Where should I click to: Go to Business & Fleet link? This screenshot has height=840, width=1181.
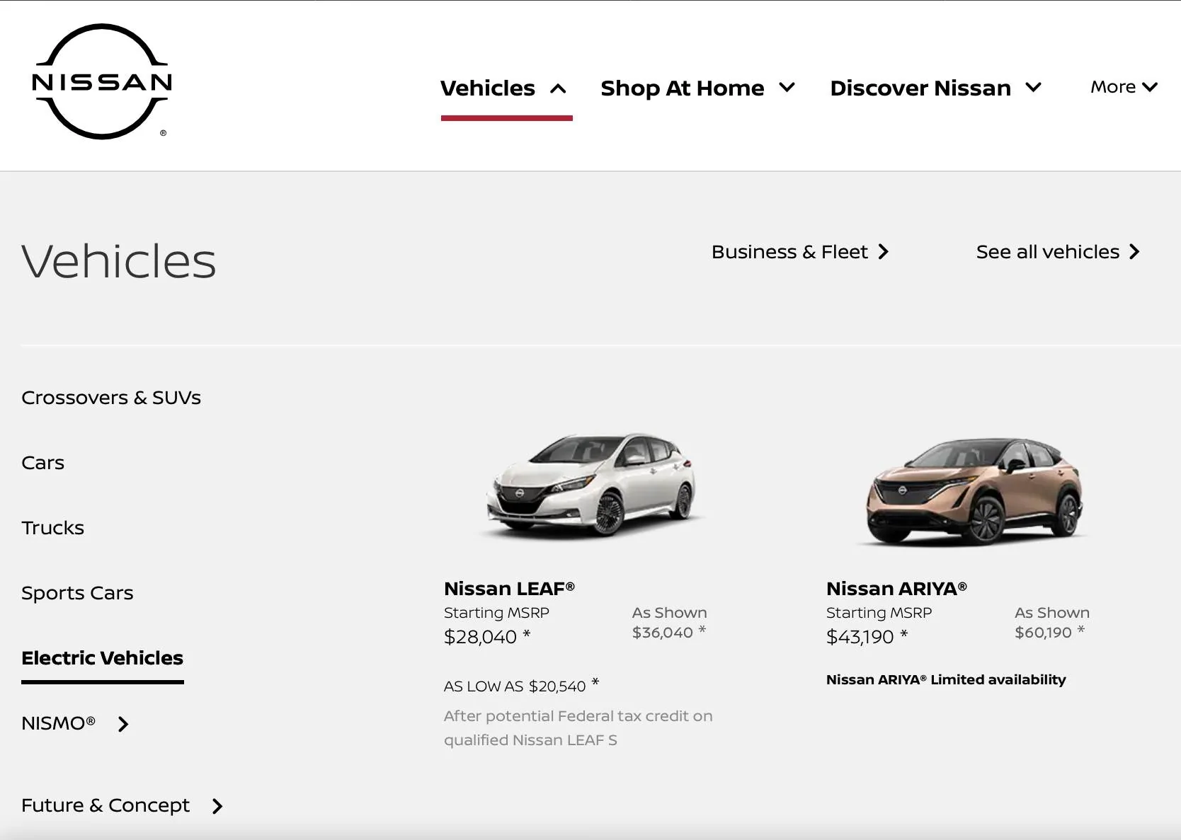789,252
